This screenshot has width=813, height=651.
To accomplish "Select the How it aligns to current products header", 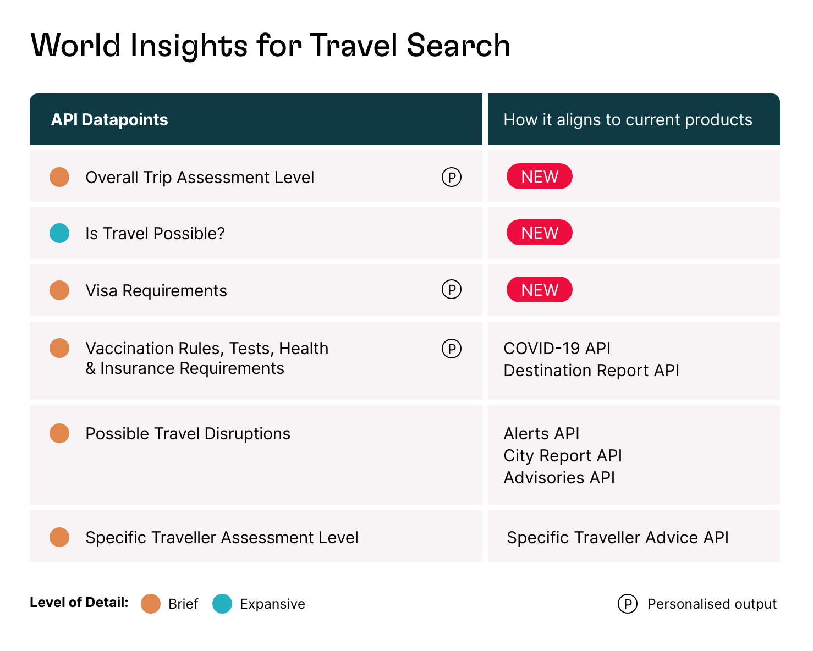I will coord(628,120).
